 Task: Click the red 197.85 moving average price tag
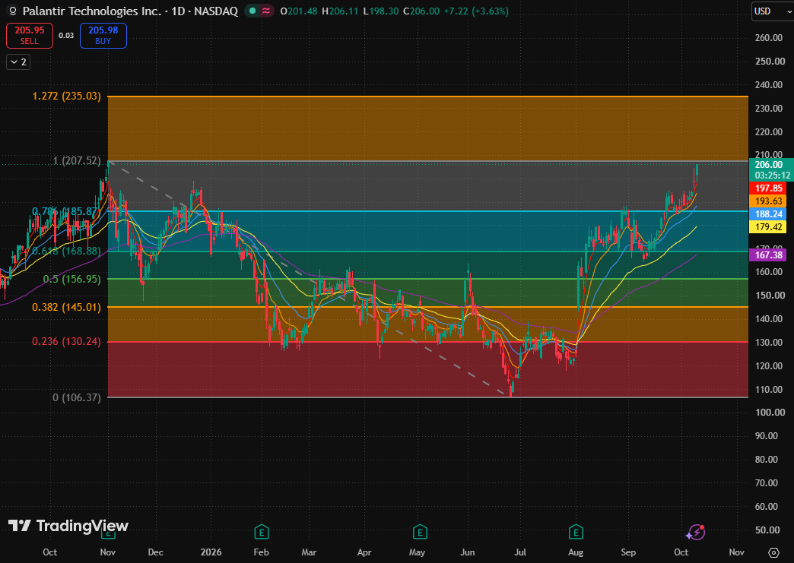click(x=769, y=188)
